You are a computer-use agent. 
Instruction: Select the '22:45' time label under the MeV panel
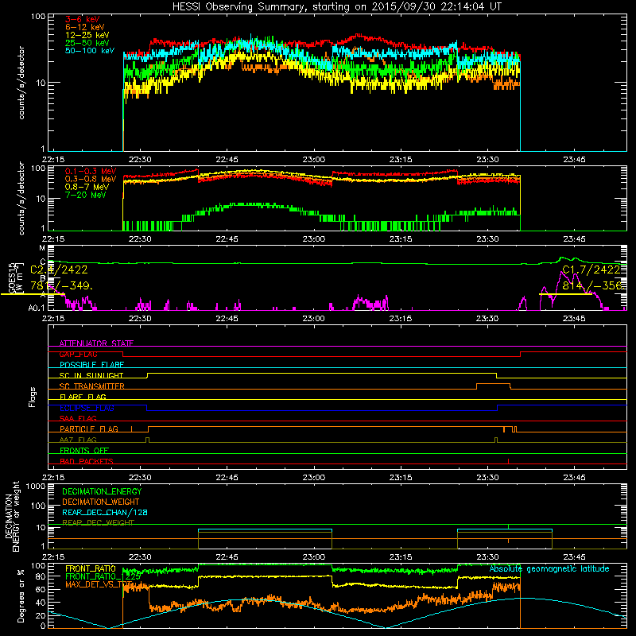227,239
